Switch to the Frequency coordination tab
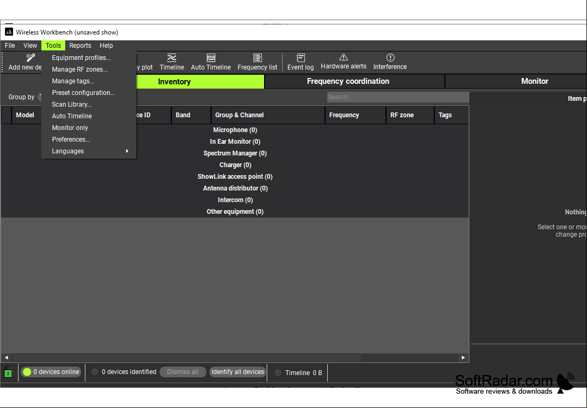Image resolution: width=587 pixels, height=408 pixels. tap(355, 81)
